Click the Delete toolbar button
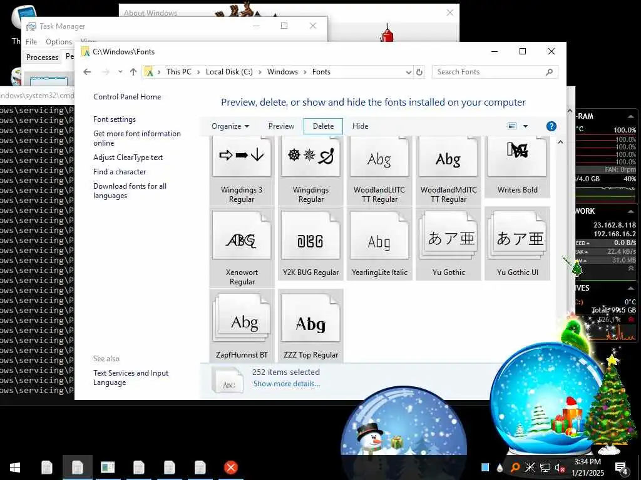This screenshot has width=641, height=480. tap(323, 126)
